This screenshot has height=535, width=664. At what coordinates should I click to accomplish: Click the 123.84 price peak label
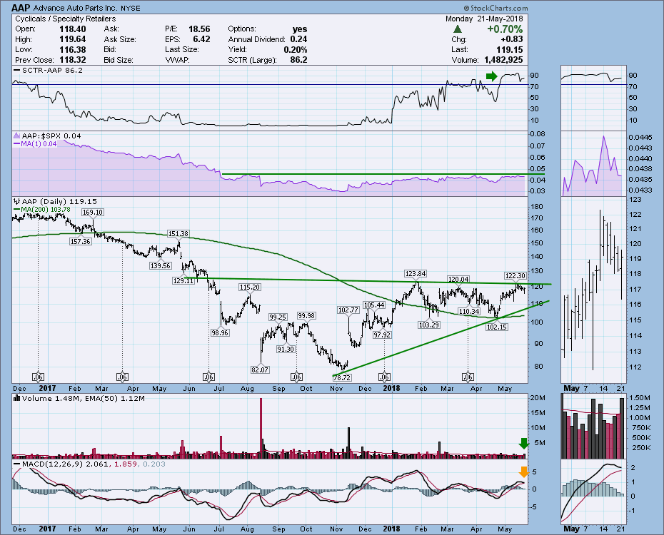[x=416, y=274]
